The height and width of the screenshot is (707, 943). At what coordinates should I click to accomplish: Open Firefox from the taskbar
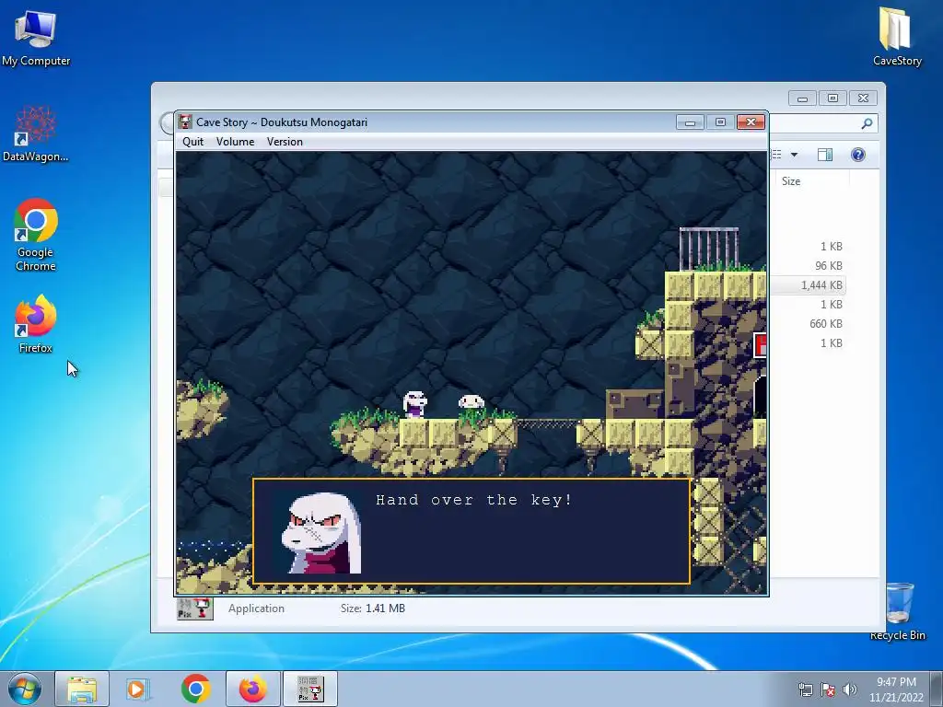coord(253,689)
